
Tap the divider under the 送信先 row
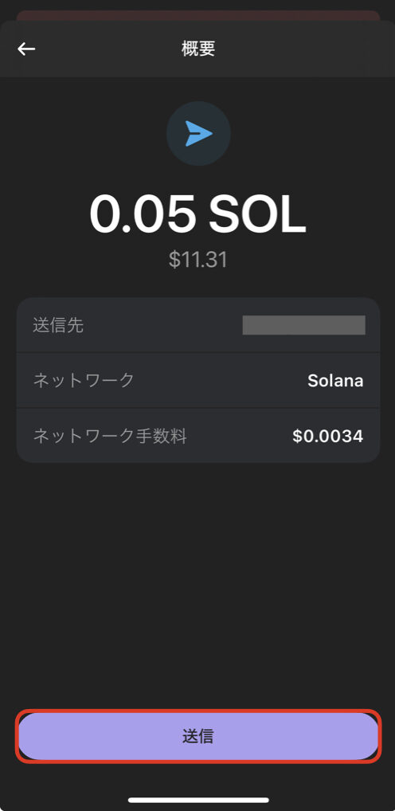point(198,353)
